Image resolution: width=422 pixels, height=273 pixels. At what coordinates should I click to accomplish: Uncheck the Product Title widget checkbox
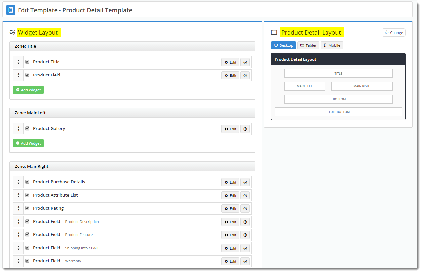click(27, 62)
